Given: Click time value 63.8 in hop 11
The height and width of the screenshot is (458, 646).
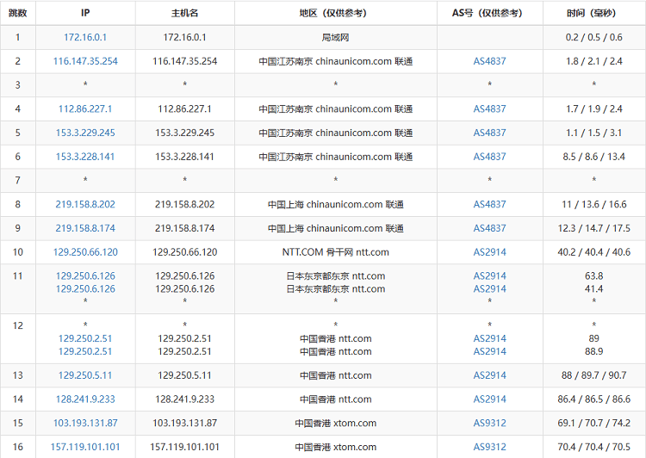Looking at the screenshot, I should pyautogui.click(x=593, y=276).
